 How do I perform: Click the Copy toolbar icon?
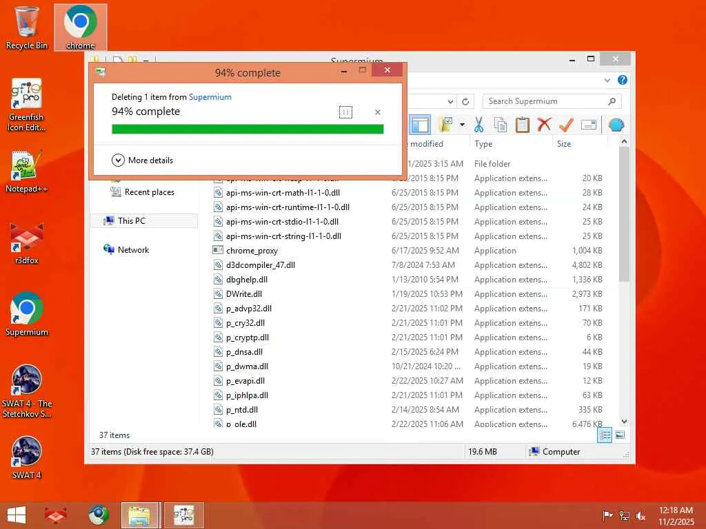click(501, 125)
